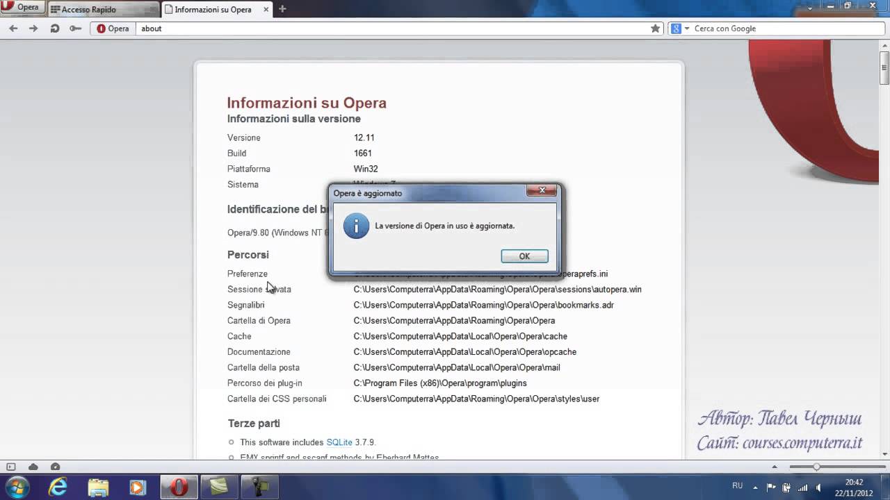The width and height of the screenshot is (890, 500).
Task: Click the info icon in the dialog
Action: click(356, 226)
